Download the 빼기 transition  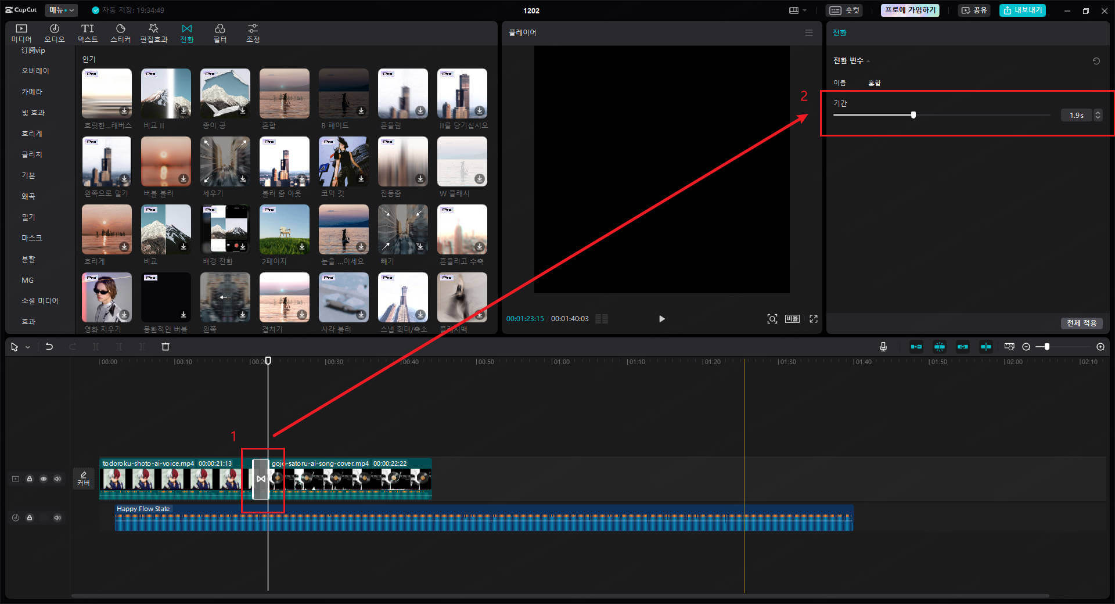pyautogui.click(x=420, y=247)
